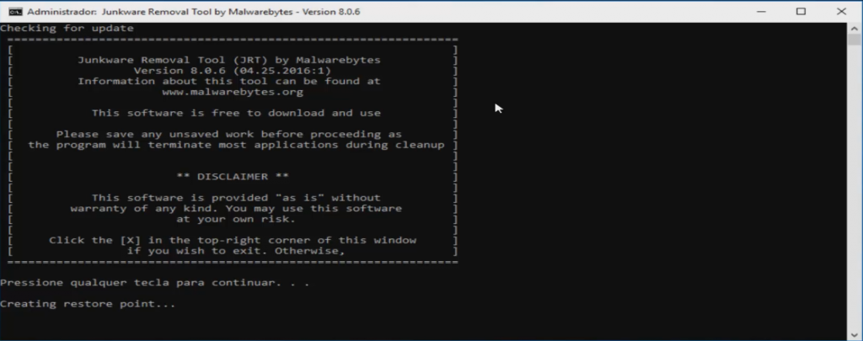
Task: Click the vertical scrollbar thumb
Action: click(x=855, y=40)
